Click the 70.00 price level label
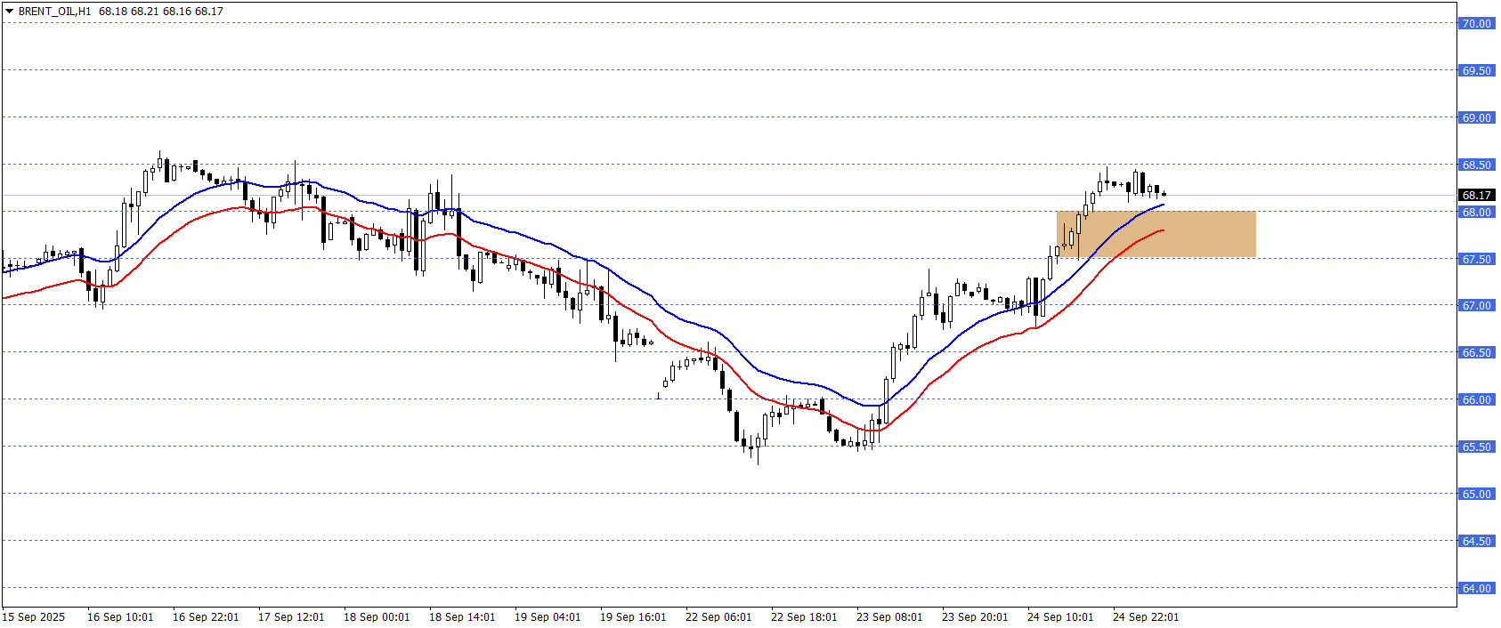The width and height of the screenshot is (1501, 628). [x=1476, y=23]
